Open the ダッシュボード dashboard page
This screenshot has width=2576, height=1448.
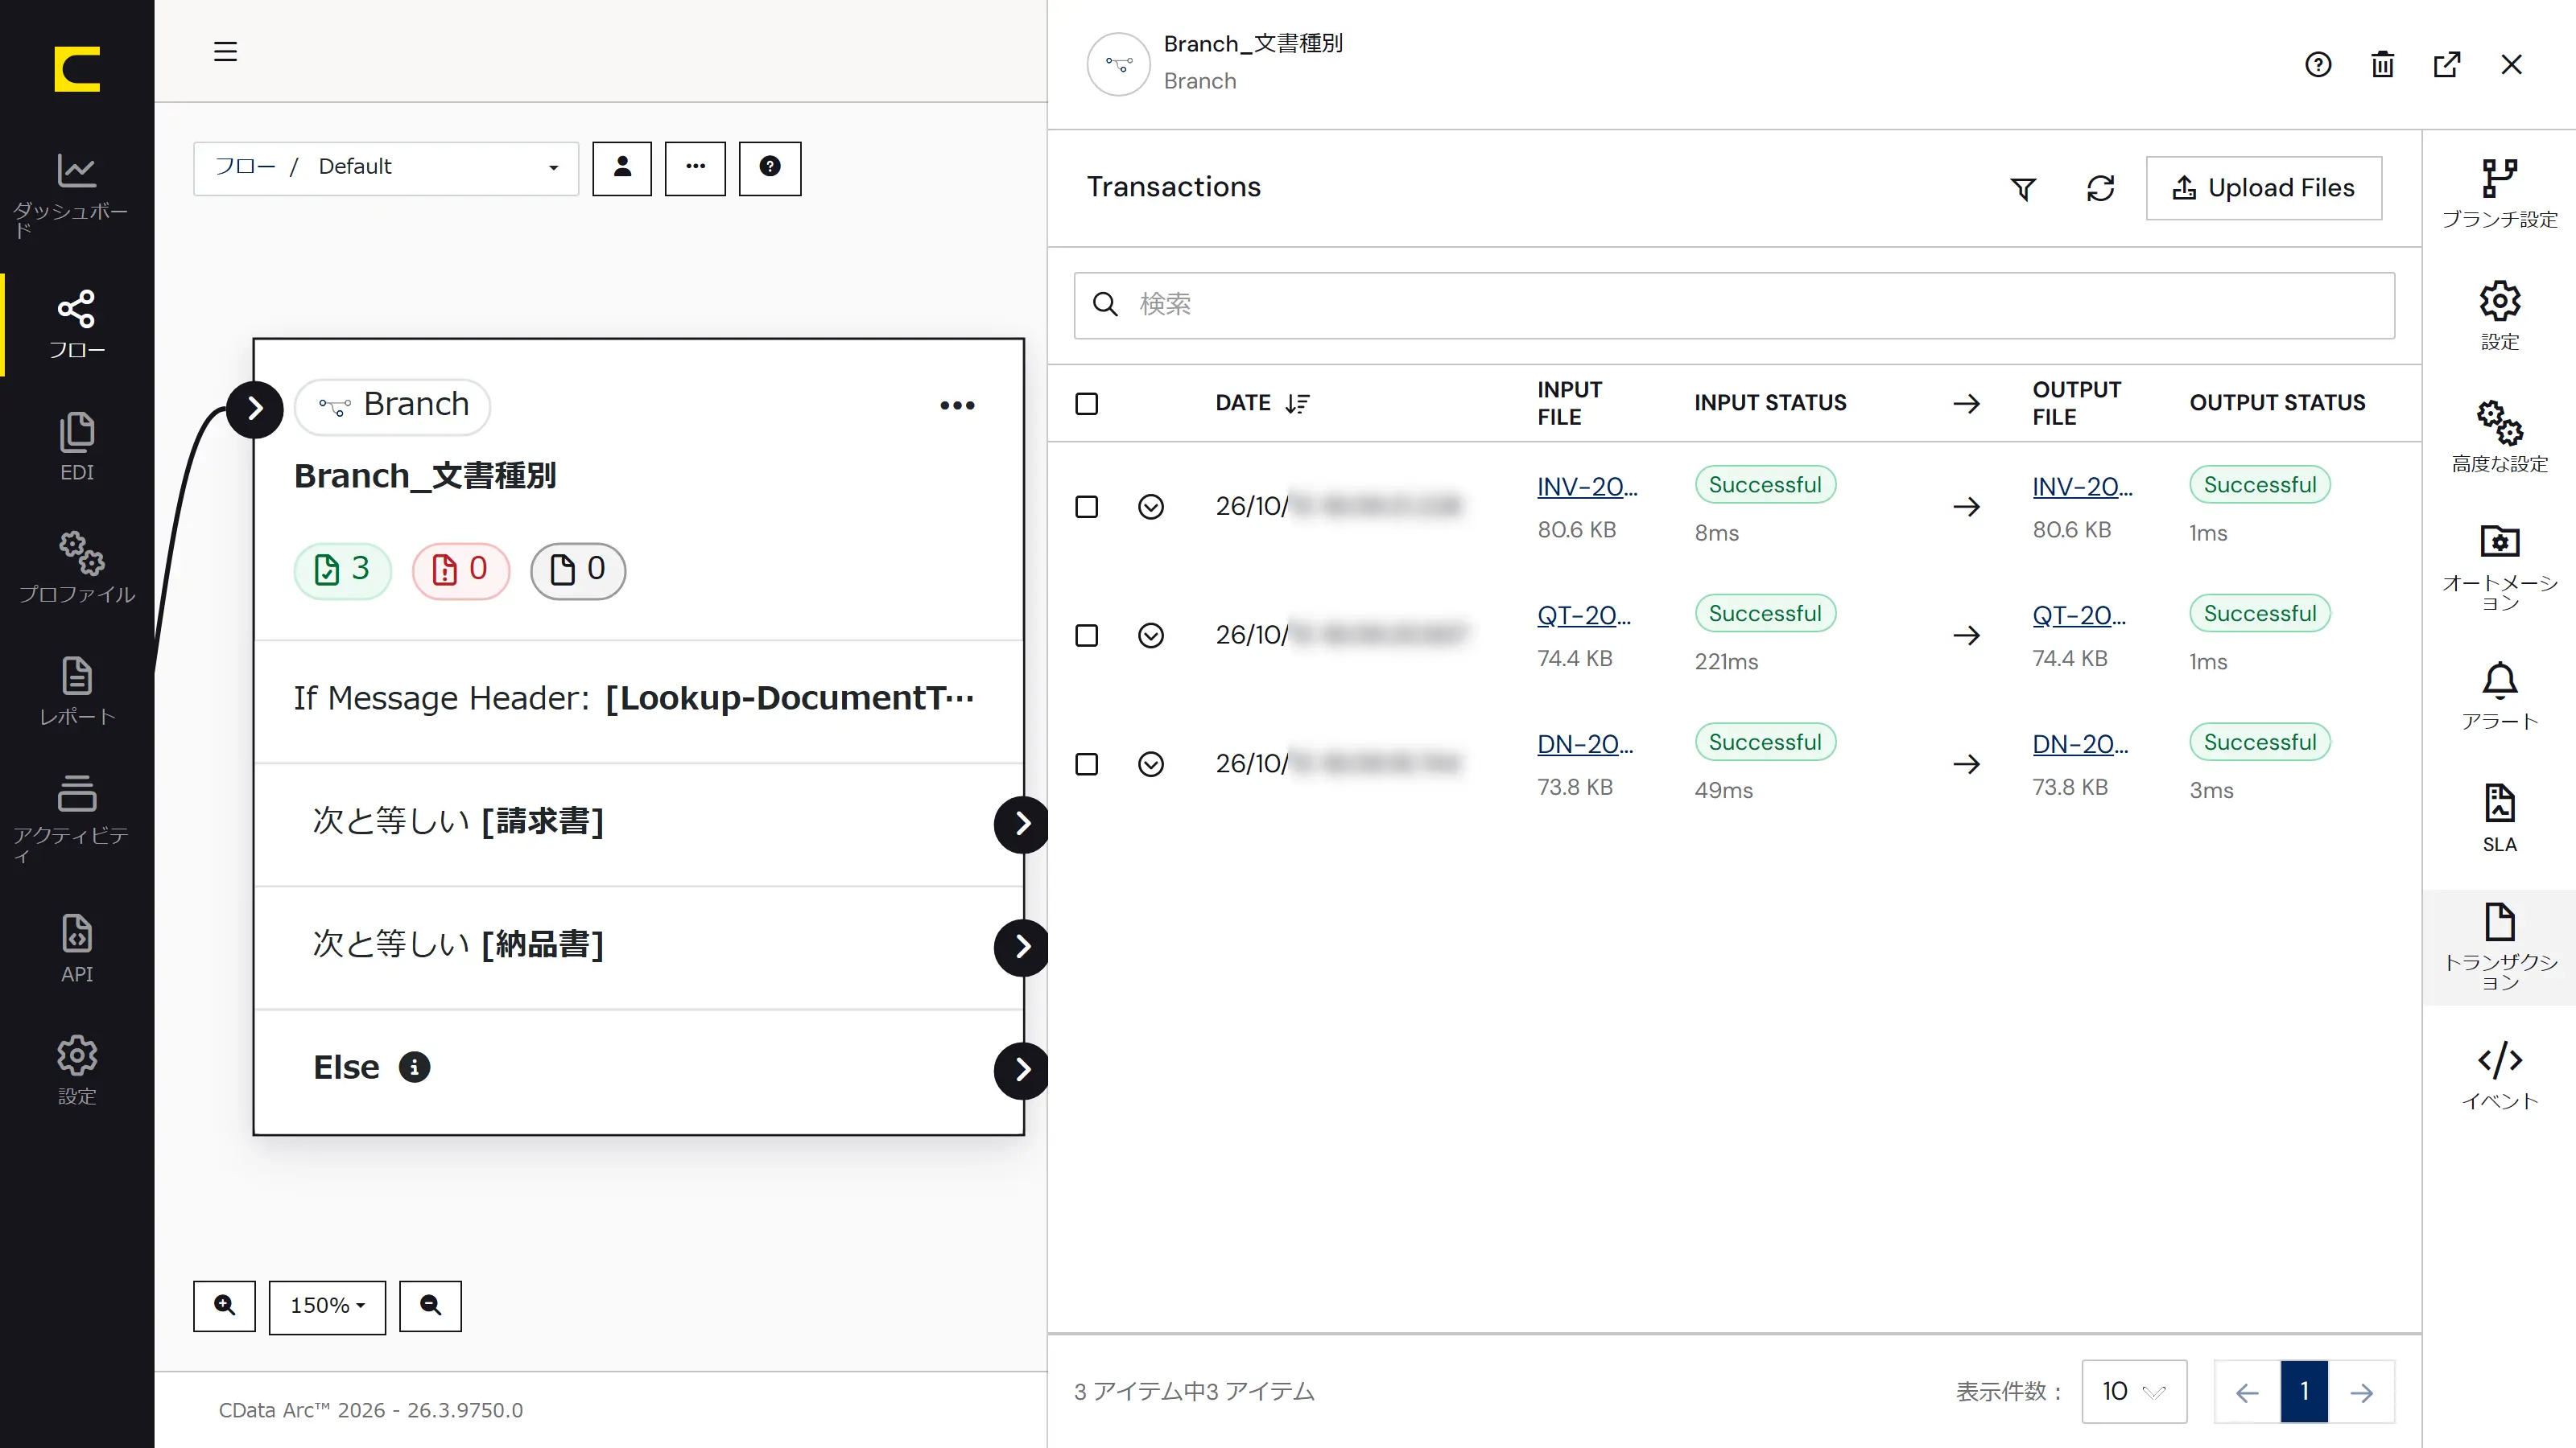pos(76,195)
